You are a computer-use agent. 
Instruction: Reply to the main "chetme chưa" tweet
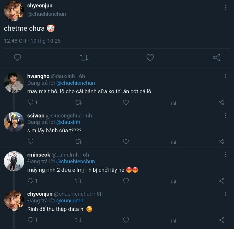click(18, 58)
